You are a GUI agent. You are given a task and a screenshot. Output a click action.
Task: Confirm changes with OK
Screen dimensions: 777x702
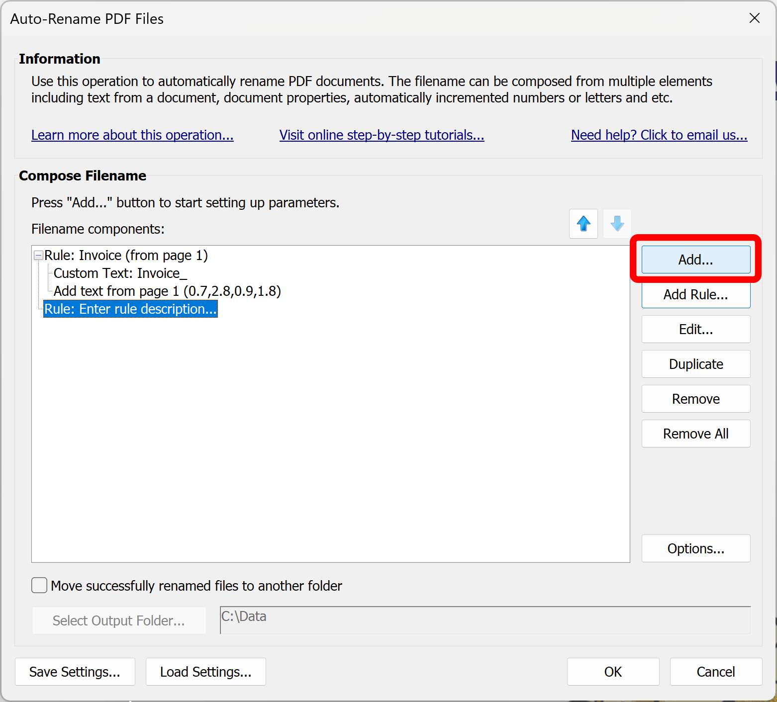point(613,672)
